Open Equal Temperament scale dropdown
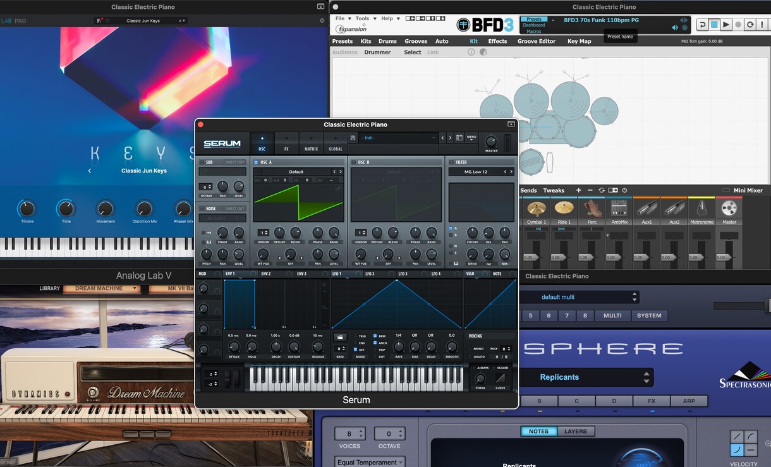The image size is (771, 467). pos(370,463)
